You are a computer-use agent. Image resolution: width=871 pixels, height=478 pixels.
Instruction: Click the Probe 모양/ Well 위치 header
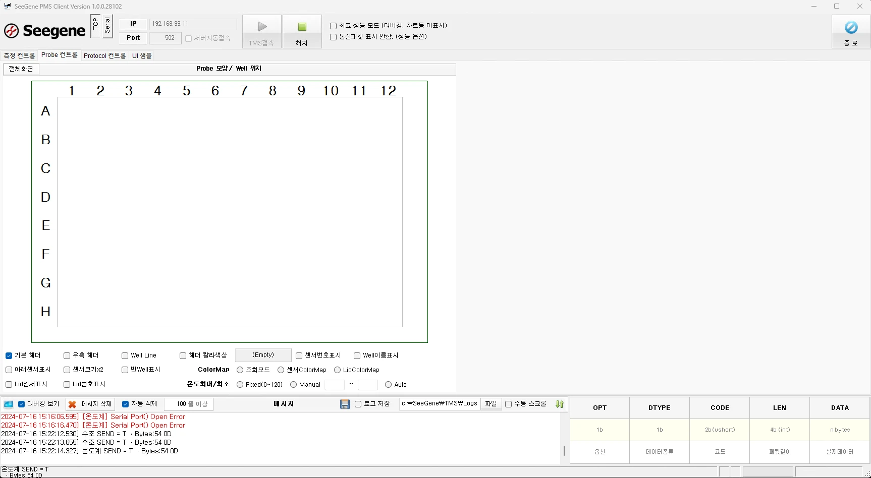point(229,69)
